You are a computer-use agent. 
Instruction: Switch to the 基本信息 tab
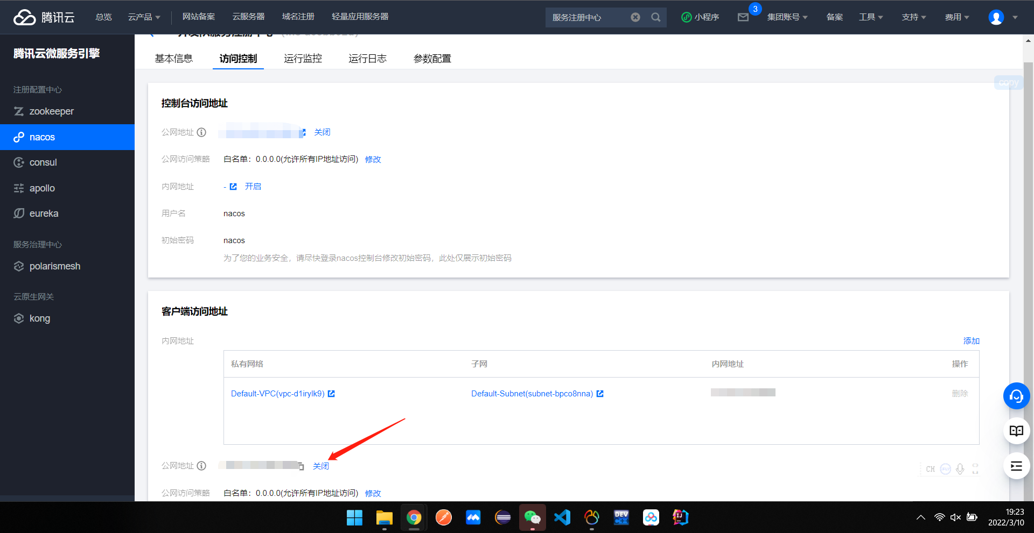click(173, 59)
